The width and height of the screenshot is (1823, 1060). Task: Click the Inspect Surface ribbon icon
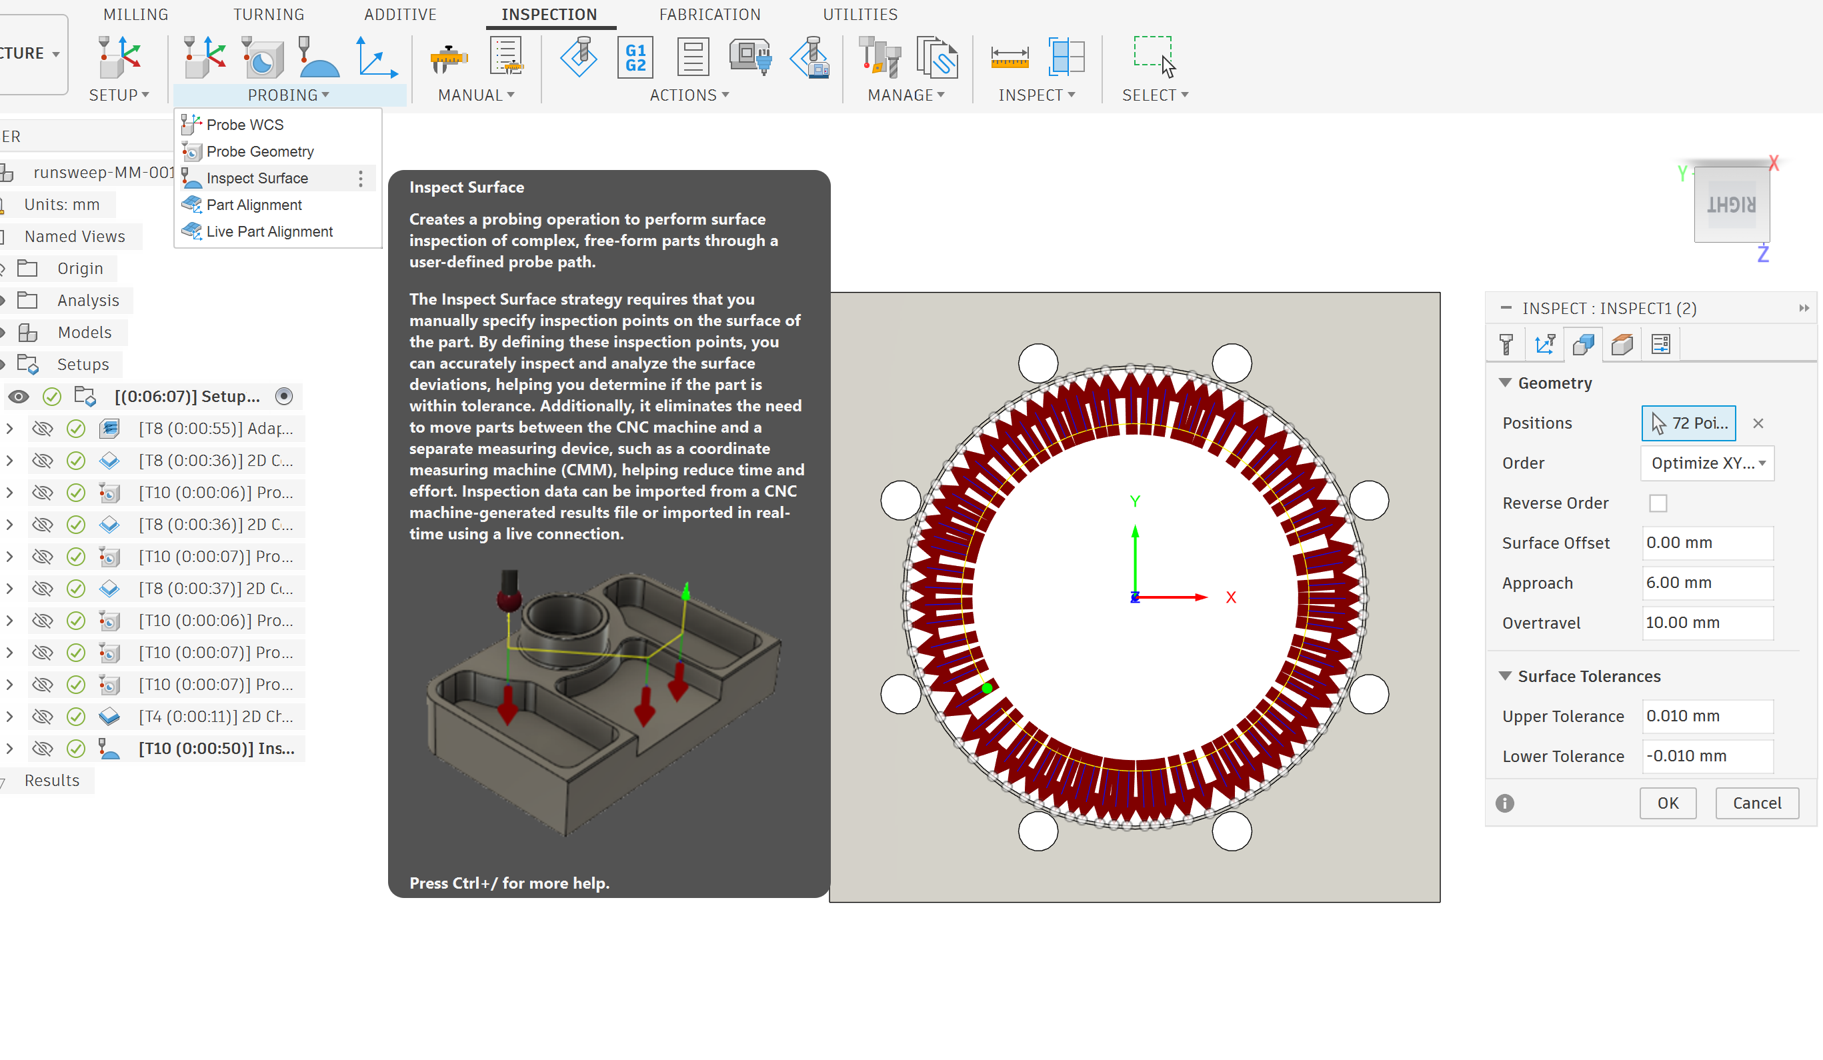(x=318, y=57)
